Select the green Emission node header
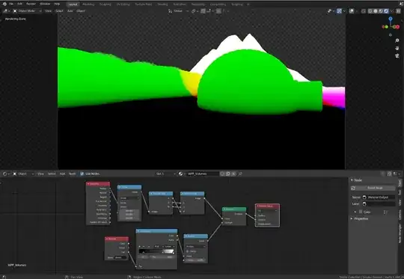 tap(234, 209)
